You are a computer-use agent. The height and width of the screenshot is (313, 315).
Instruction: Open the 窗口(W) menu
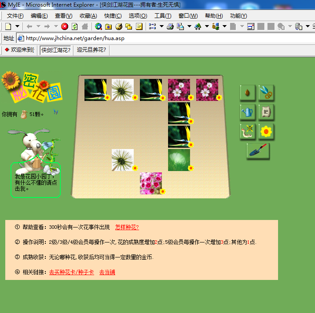(188, 16)
